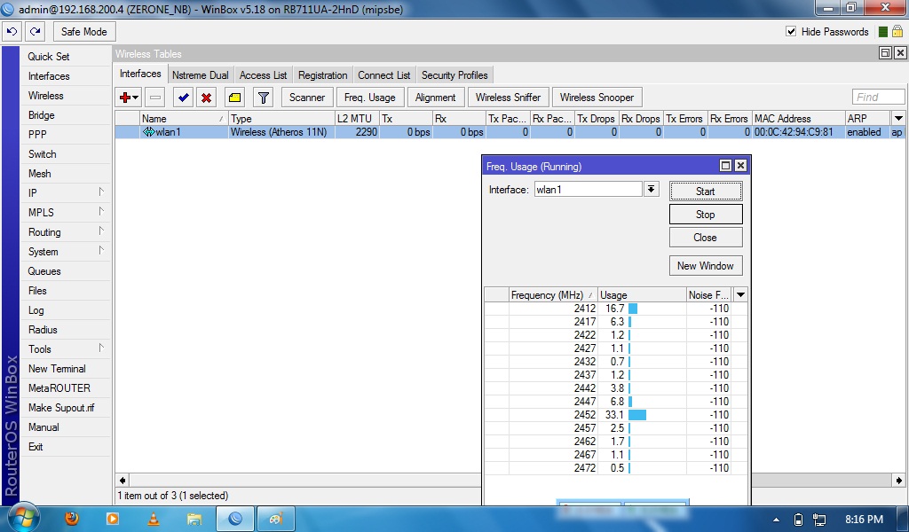
Task: Open Windows Explorer folder taskbar icon
Action: tap(194, 518)
